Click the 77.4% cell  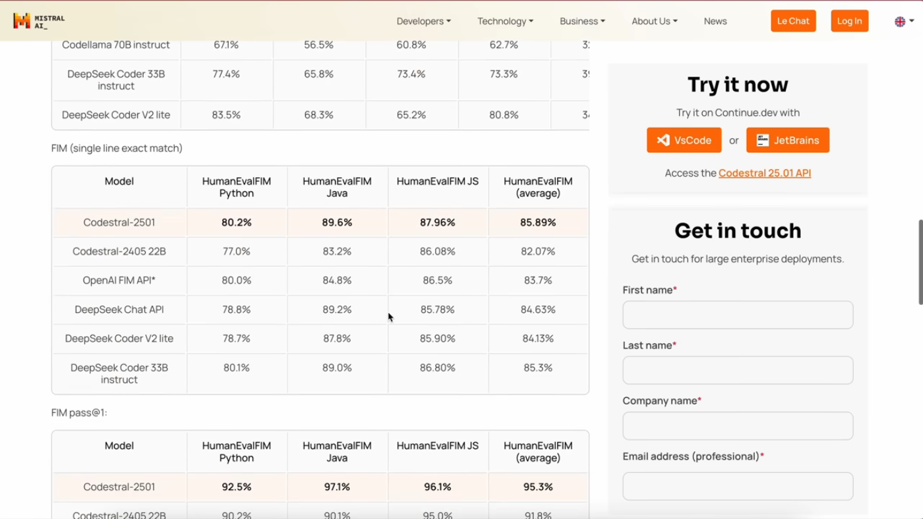click(226, 74)
